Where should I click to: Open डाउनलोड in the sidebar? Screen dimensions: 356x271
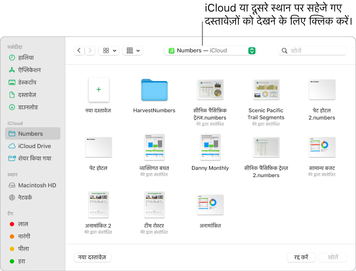point(23,107)
